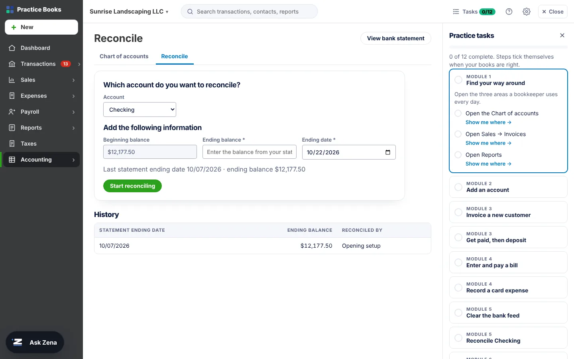This screenshot has height=359, width=574.
Task: Open the Account dropdown showing Checking
Action: (140, 110)
